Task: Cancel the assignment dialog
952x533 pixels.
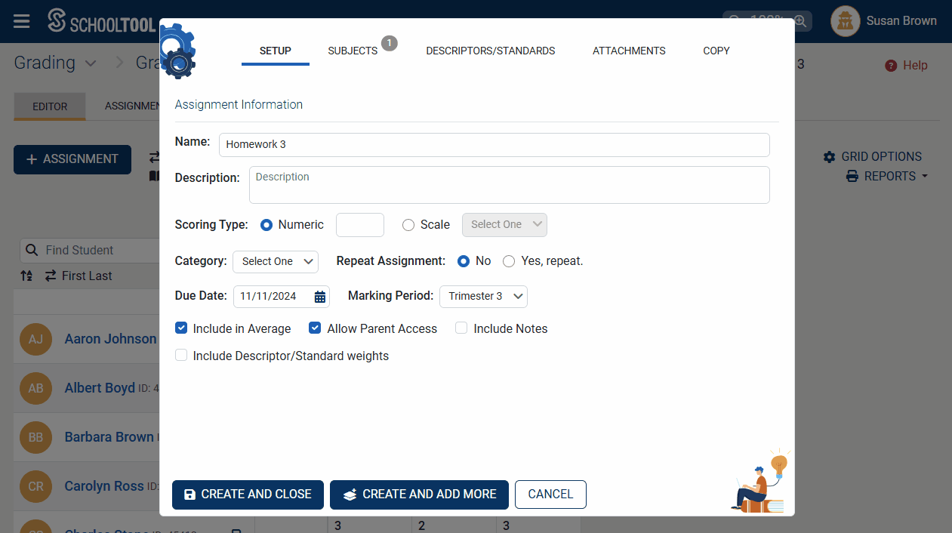Action: (550, 494)
